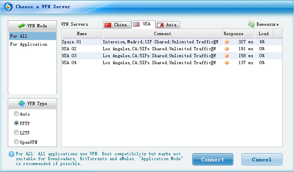The image size is (294, 172).
Task: Click the 137 ms response value
Action: tap(246, 63)
